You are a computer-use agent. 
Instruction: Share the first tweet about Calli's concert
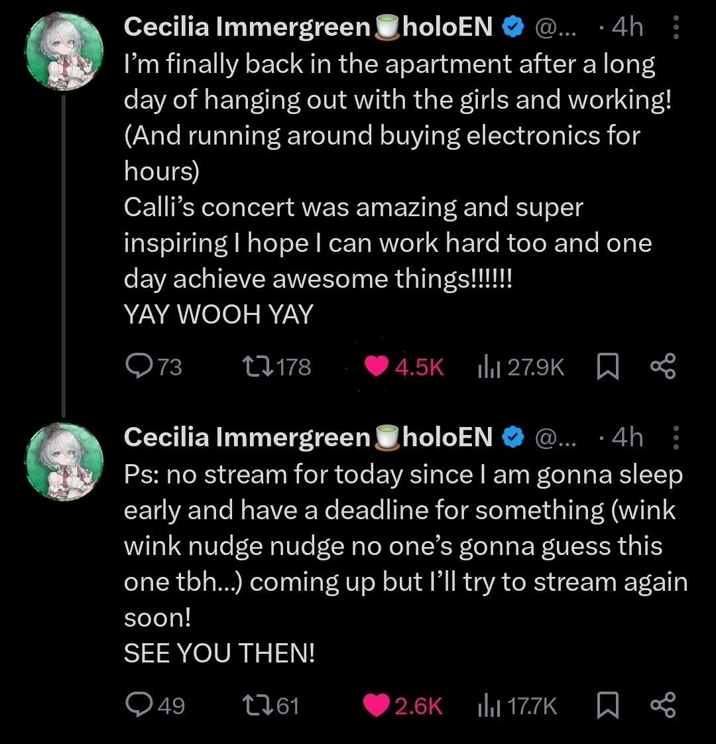(x=663, y=366)
